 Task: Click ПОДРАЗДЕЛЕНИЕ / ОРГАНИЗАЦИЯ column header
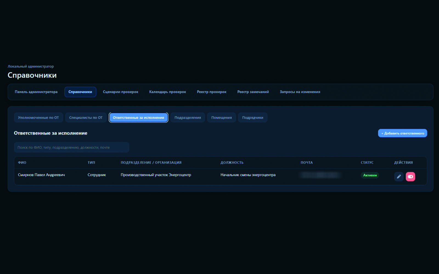pyautogui.click(x=151, y=162)
